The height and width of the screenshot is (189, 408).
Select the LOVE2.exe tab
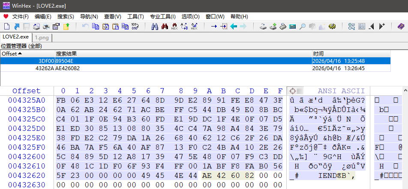(15, 37)
